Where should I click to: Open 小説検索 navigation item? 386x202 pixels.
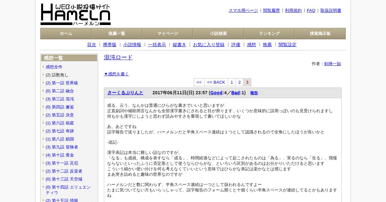tap(218, 34)
